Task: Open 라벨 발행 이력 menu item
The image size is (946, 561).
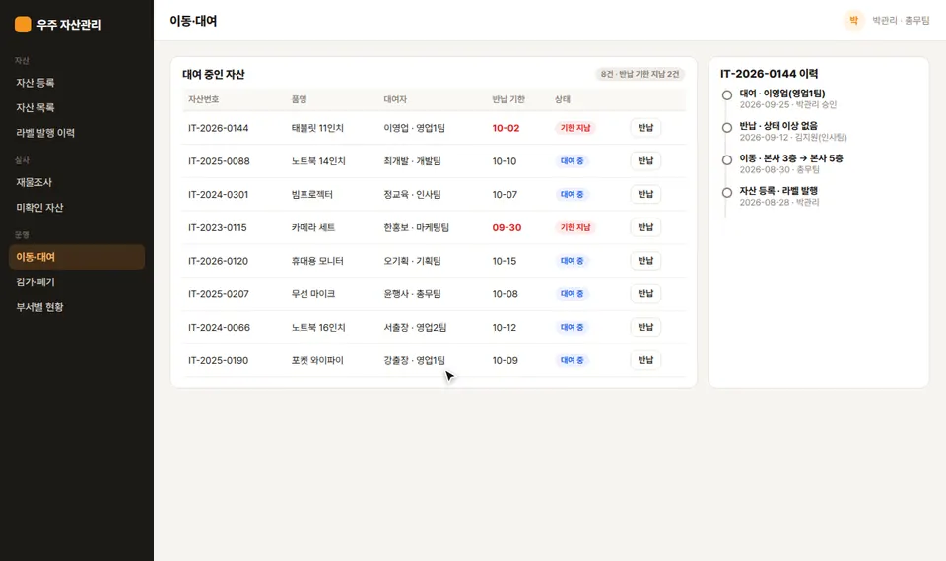Action: (x=77, y=133)
